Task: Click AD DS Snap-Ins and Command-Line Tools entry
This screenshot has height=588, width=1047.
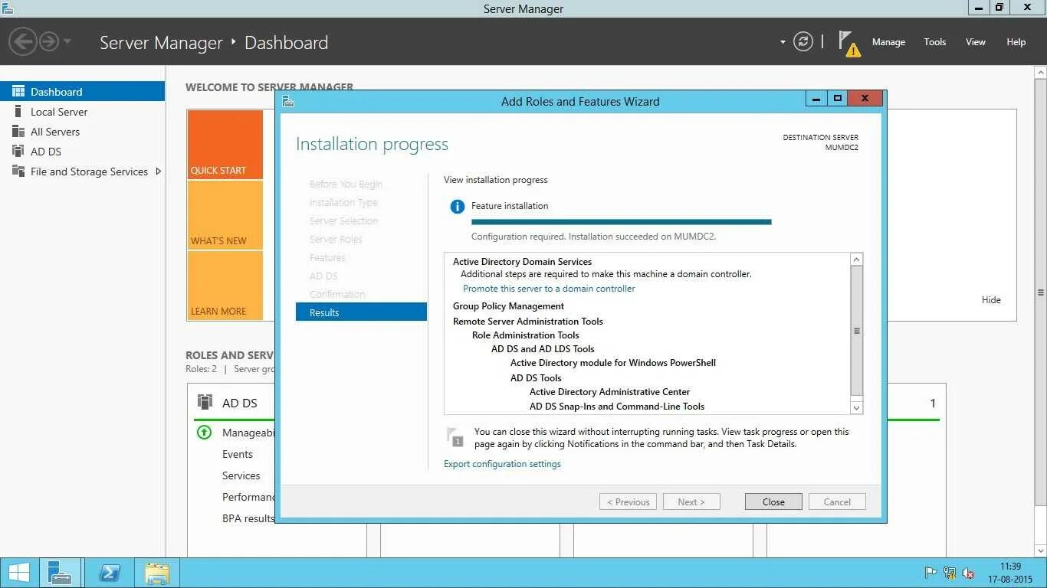Action: (617, 407)
